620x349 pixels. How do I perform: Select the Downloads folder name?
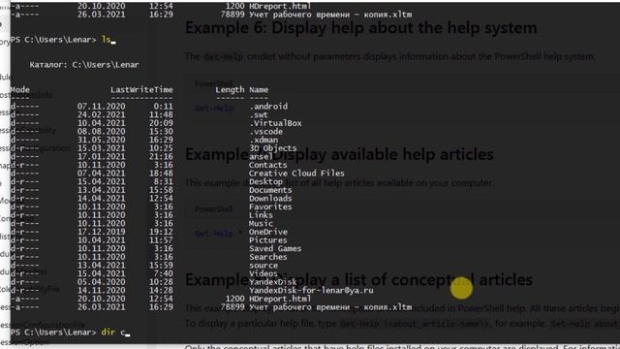(x=270, y=198)
